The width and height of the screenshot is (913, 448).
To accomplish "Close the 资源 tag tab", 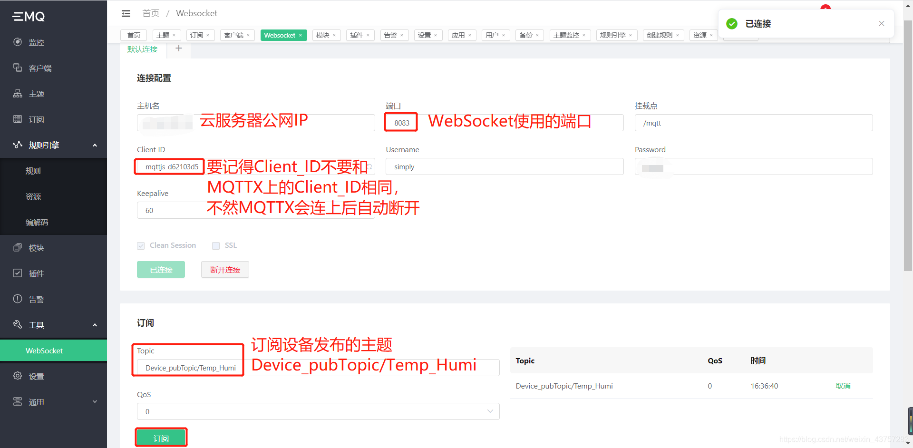I will (711, 35).
